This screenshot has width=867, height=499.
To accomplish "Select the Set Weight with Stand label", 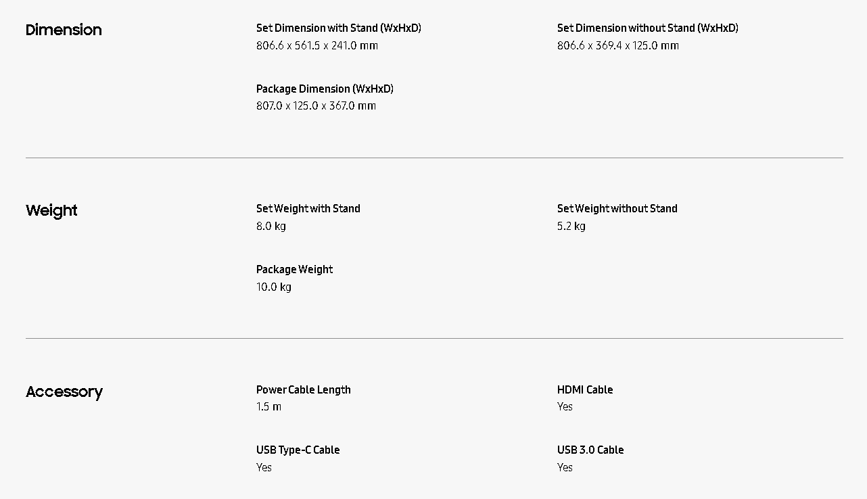I will [308, 208].
